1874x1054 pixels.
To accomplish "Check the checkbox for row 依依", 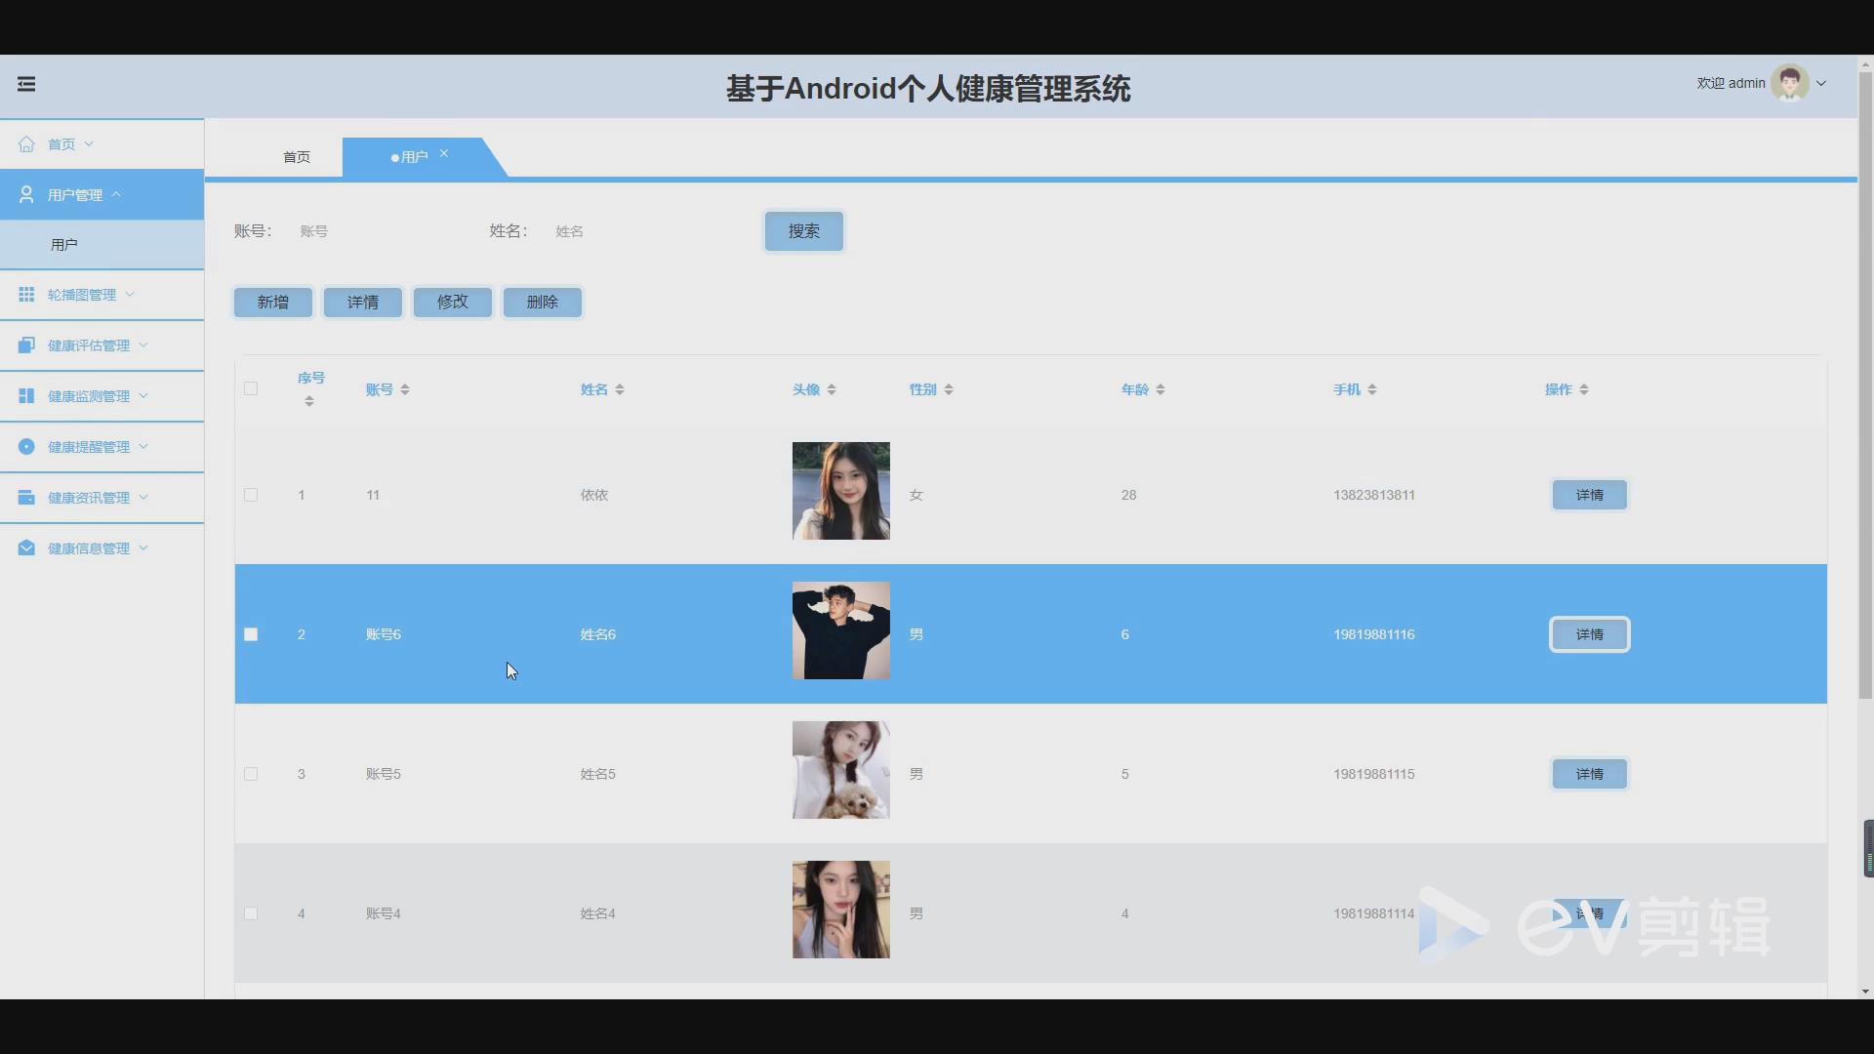I will point(251,495).
